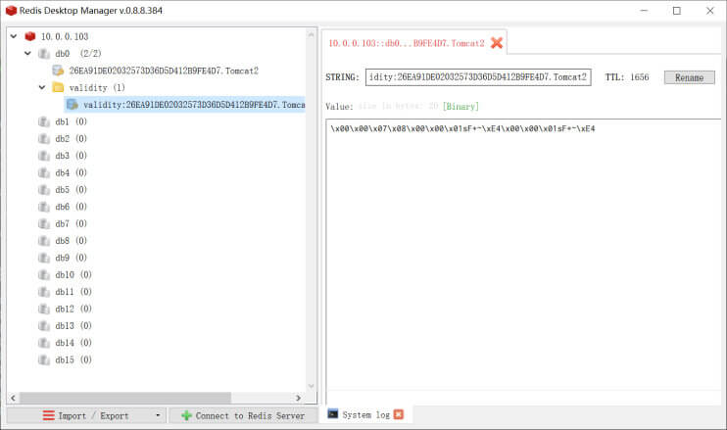Collapse the validity namespace folder
Screen dimensions: 727x430
(x=42, y=87)
